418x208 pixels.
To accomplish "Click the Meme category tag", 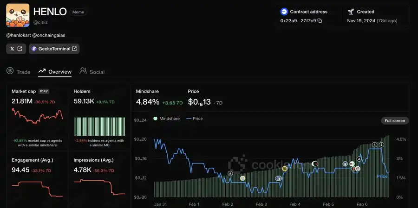I will (x=78, y=12).
